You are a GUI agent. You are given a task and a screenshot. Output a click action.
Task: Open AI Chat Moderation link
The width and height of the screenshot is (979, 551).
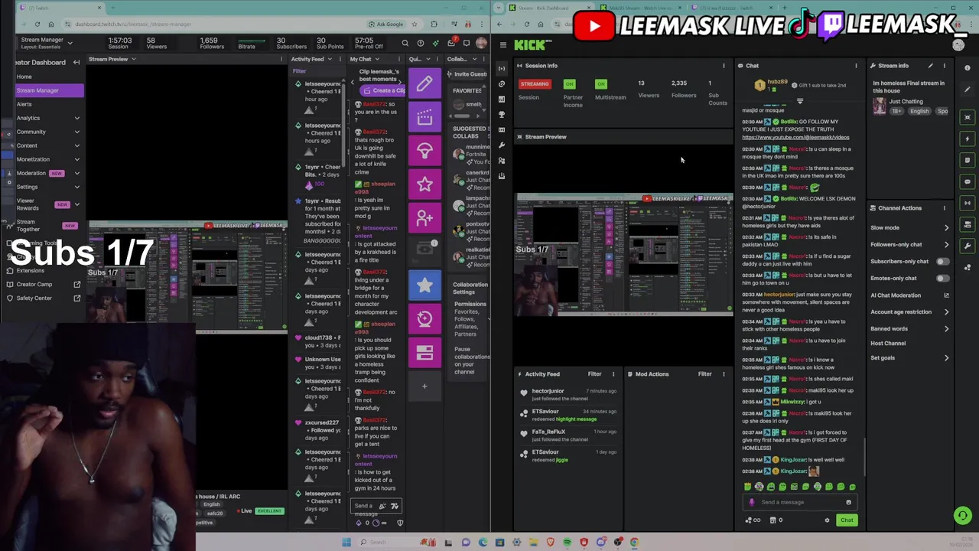click(x=909, y=295)
